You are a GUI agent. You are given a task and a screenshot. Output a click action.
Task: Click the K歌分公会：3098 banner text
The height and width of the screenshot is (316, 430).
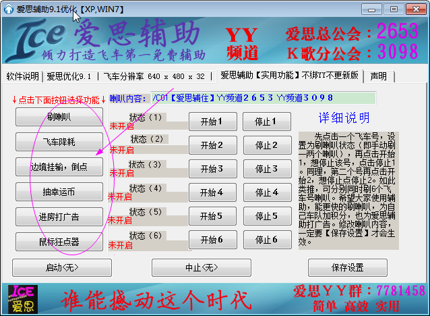coord(352,52)
